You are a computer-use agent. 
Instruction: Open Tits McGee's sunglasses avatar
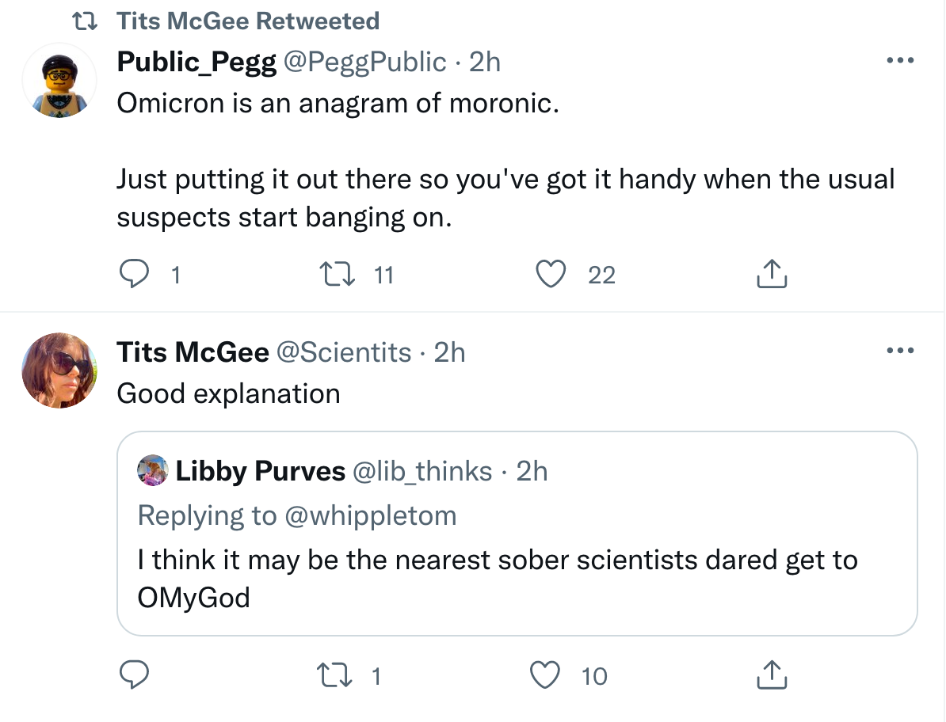(x=59, y=370)
